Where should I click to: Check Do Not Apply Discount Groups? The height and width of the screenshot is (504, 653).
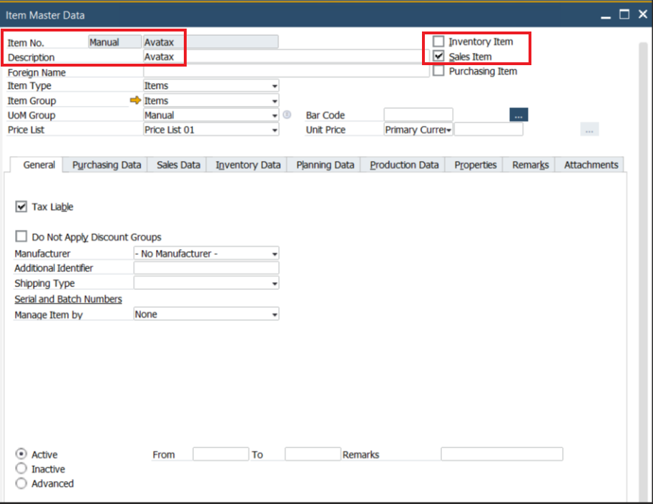click(x=21, y=236)
